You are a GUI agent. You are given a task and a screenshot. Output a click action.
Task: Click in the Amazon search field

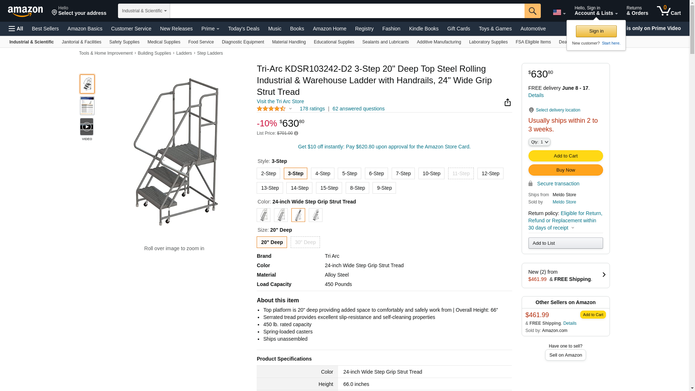coord(347,11)
